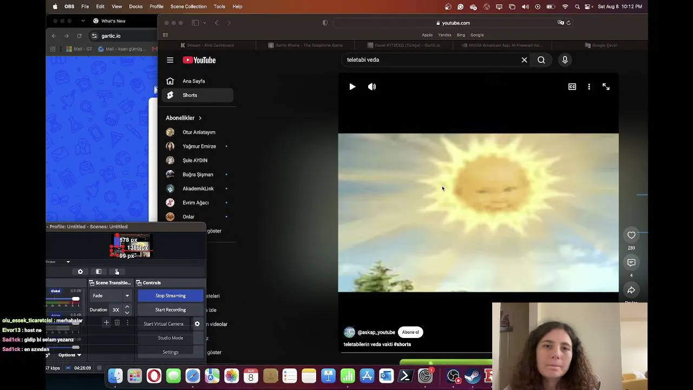Open the audio mixer Options dropdown
This screenshot has width=693, height=390.
[69, 355]
